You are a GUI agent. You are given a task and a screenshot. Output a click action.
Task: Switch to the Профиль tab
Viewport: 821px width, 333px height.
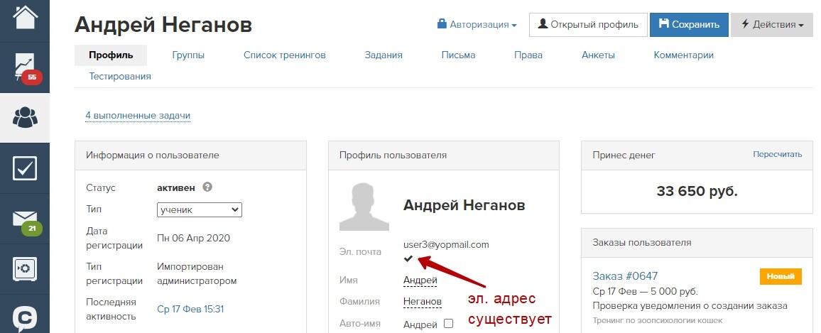coord(111,55)
